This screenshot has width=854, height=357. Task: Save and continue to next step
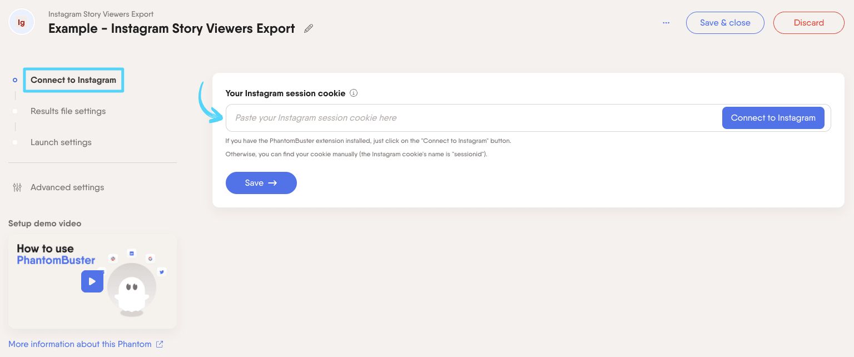[261, 183]
